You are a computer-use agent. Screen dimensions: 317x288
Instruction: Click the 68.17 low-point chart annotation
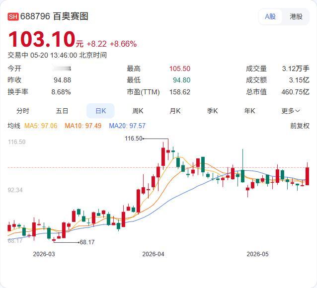pyautogui.click(x=87, y=242)
